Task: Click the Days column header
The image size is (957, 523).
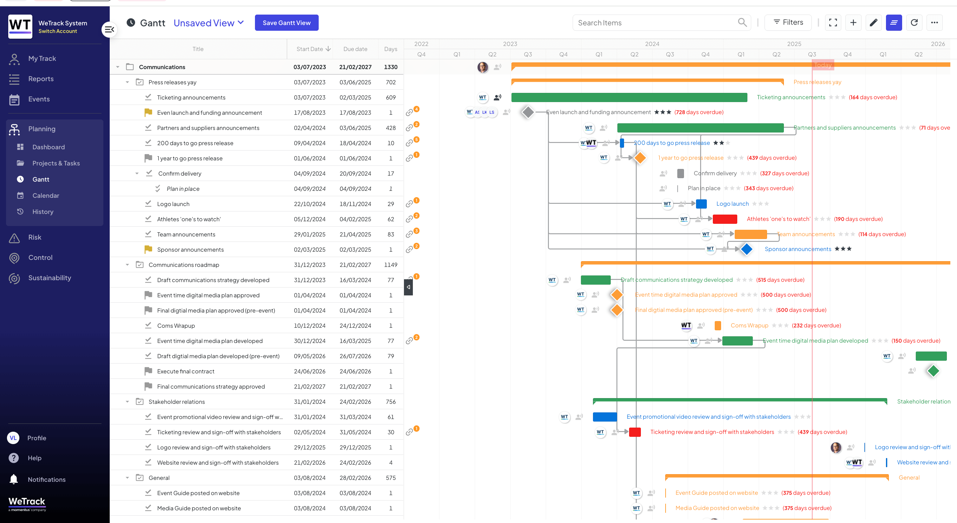Action: [390, 49]
